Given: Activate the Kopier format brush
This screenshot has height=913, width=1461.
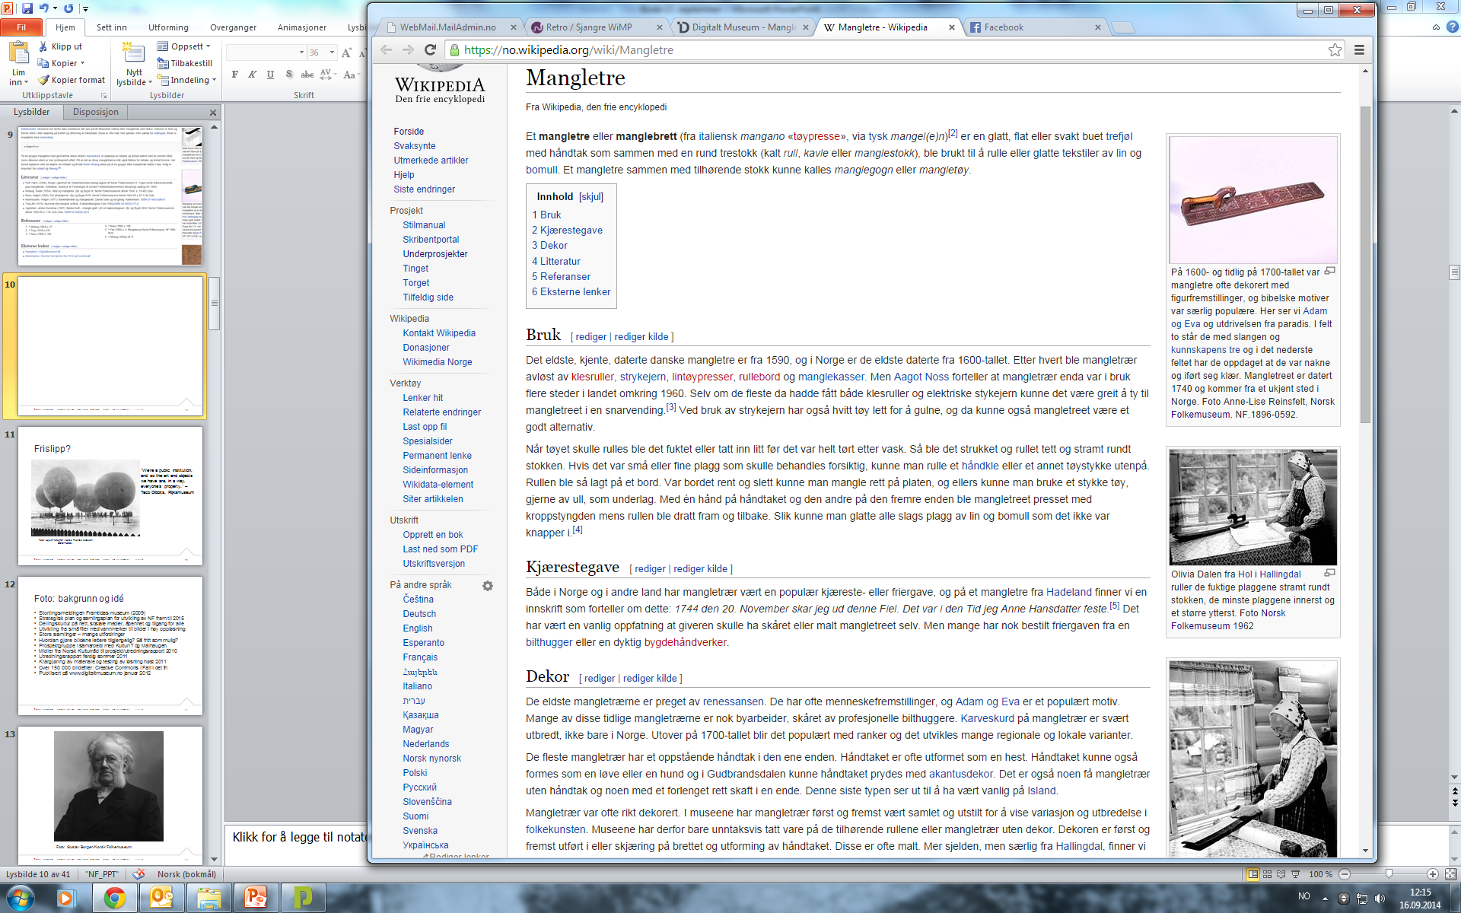Looking at the screenshot, I should click(x=72, y=80).
